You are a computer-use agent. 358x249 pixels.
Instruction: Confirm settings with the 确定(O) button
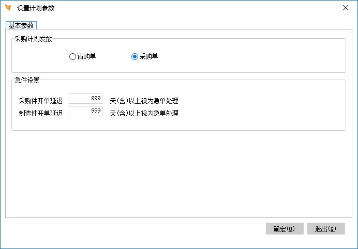285,229
